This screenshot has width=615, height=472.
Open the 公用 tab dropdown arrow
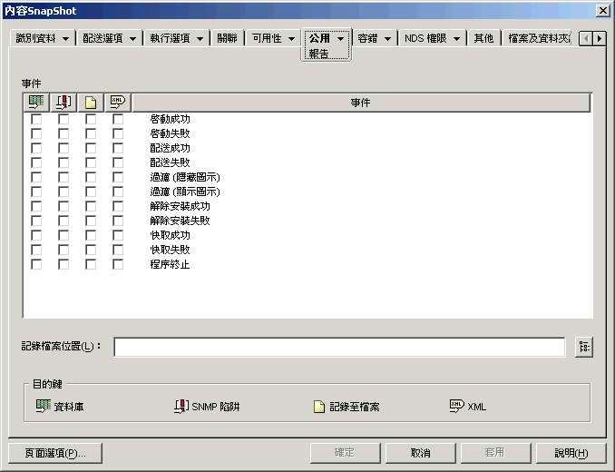340,39
